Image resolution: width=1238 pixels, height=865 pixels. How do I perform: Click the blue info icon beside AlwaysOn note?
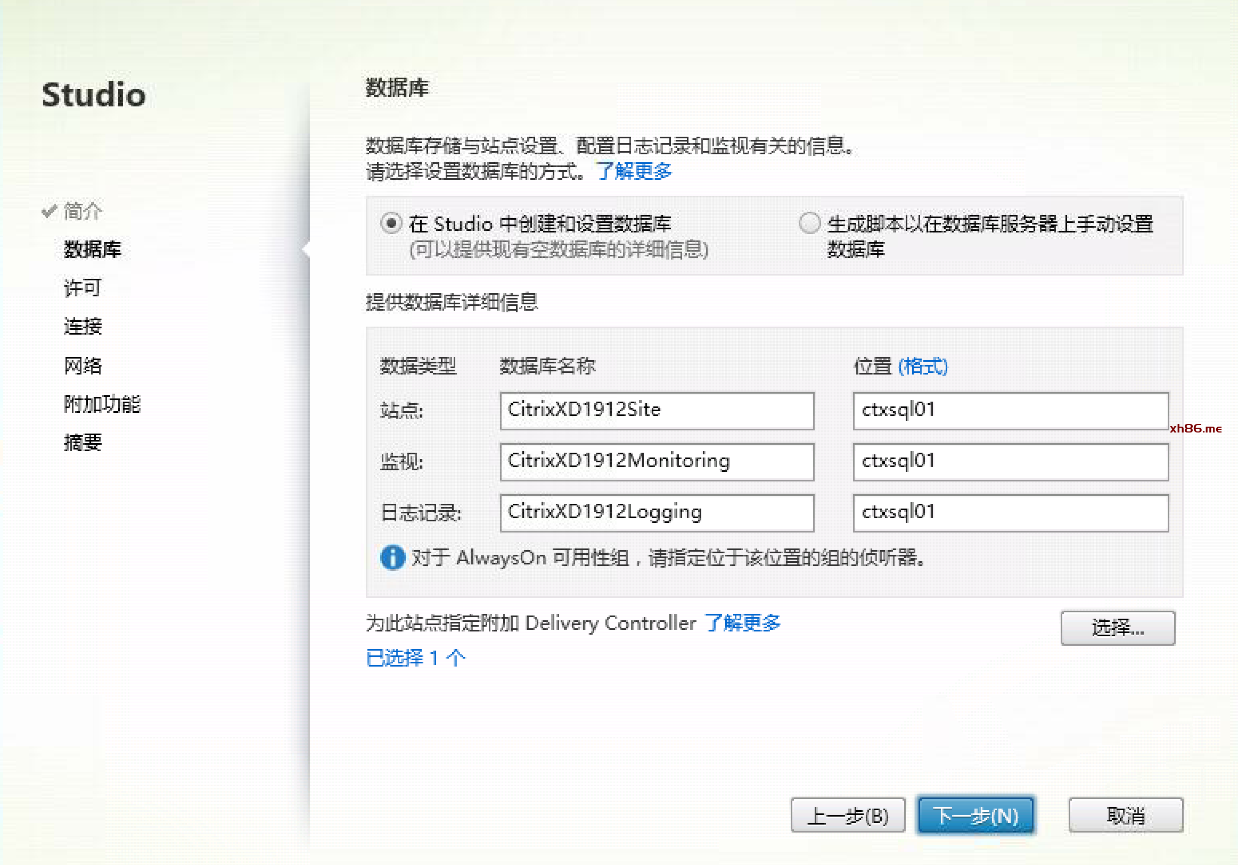click(x=392, y=558)
